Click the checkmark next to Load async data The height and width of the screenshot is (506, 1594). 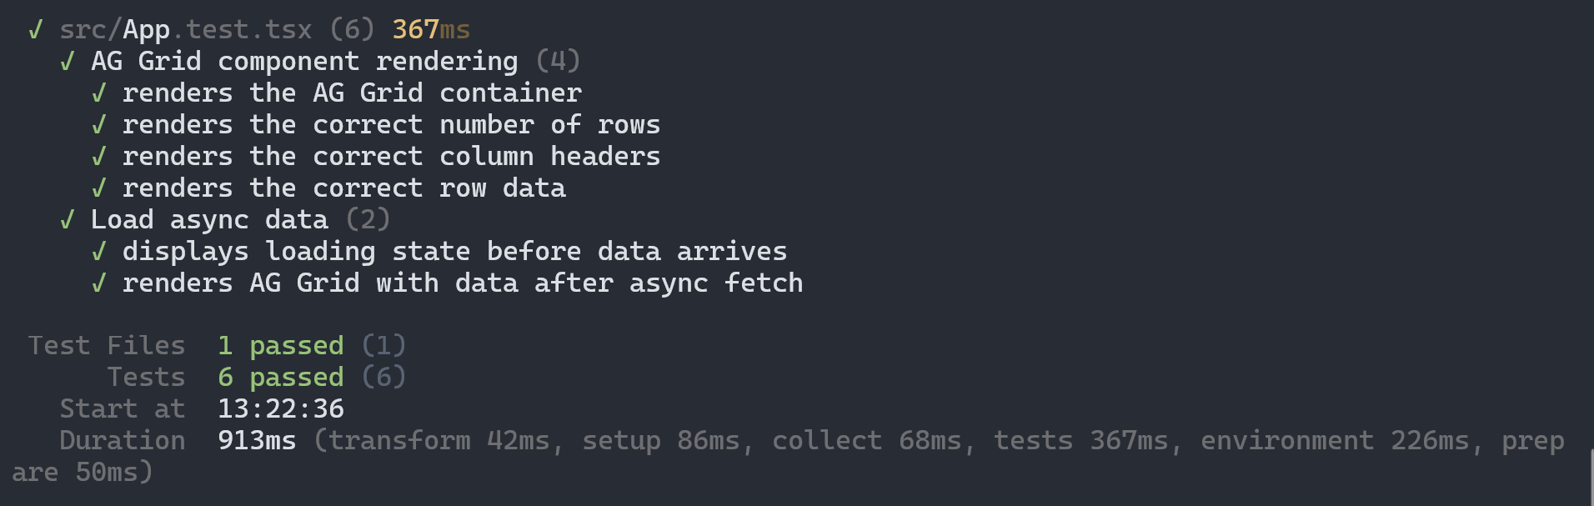pyautogui.click(x=68, y=220)
